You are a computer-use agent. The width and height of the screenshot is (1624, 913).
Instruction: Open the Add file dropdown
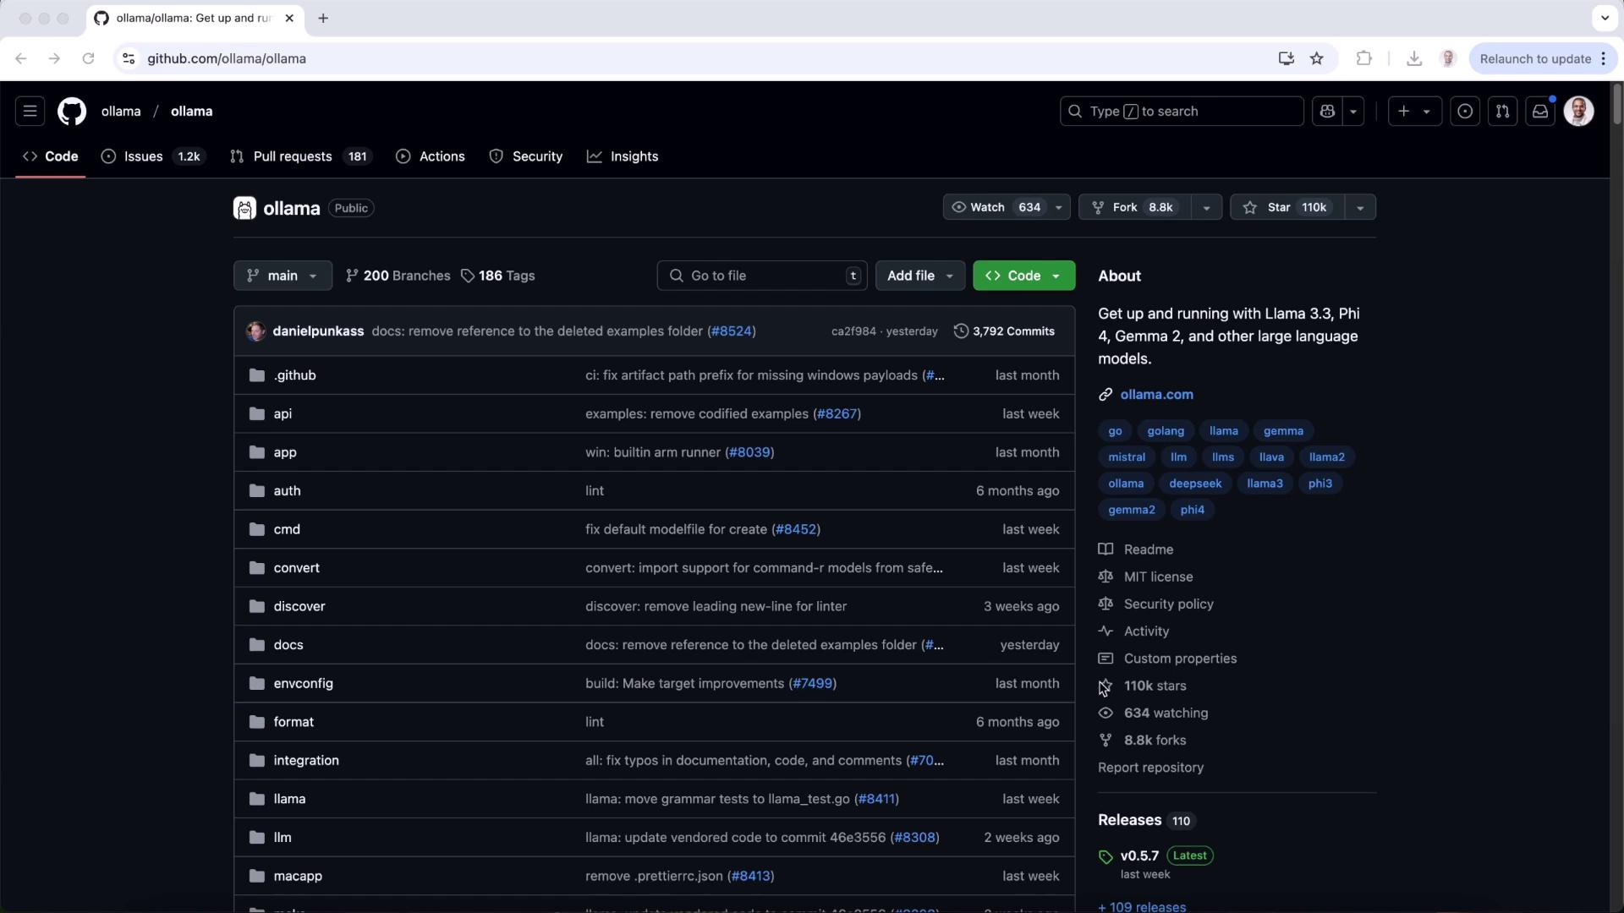(919, 276)
